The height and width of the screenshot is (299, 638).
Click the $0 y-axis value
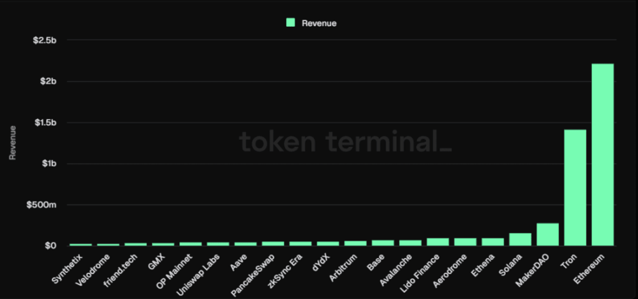tap(50, 246)
